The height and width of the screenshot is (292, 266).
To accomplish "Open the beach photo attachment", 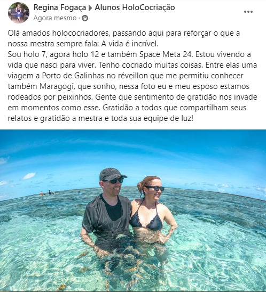I will pos(133,210).
